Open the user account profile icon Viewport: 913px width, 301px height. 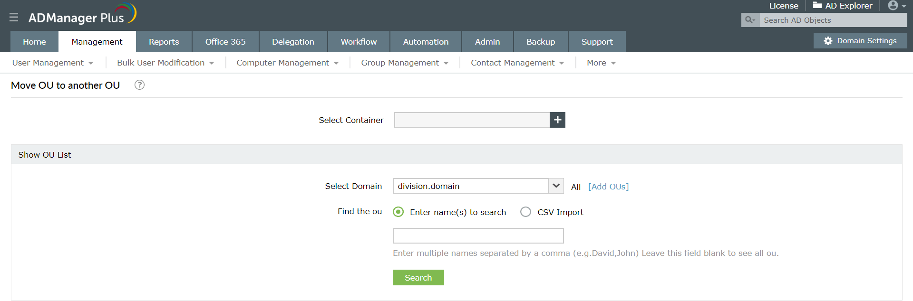(894, 6)
